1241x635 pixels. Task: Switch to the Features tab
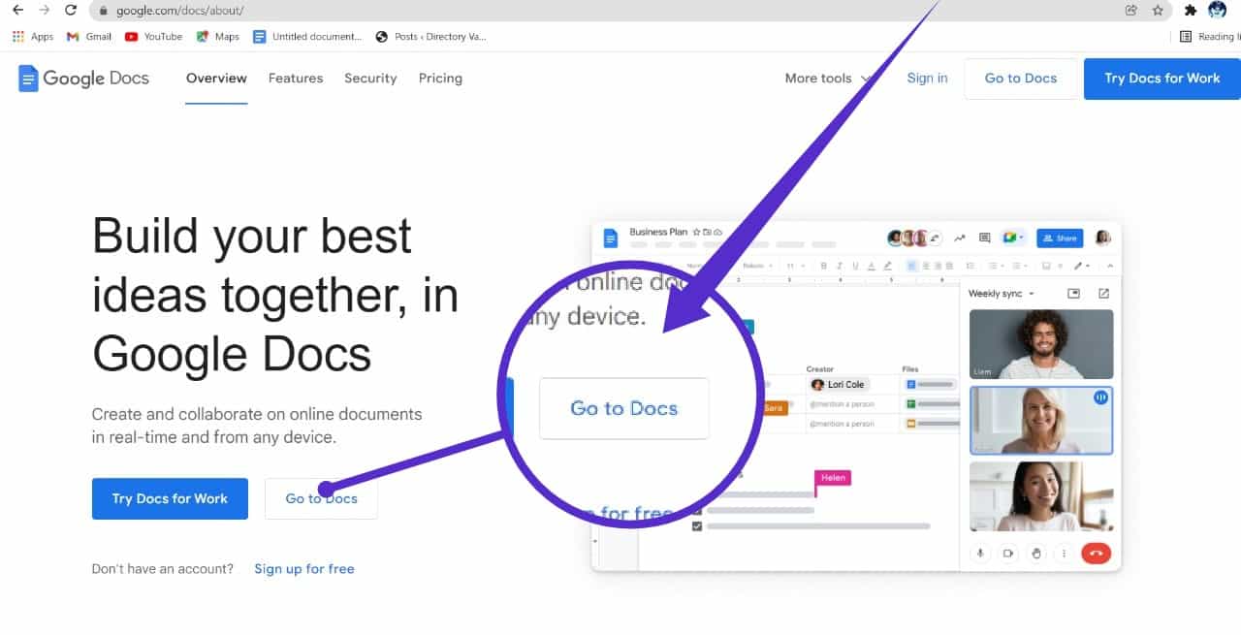click(x=296, y=79)
